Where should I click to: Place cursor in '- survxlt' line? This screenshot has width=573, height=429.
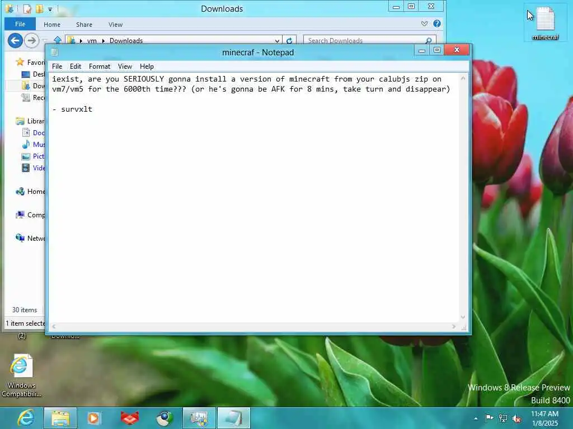pos(72,109)
